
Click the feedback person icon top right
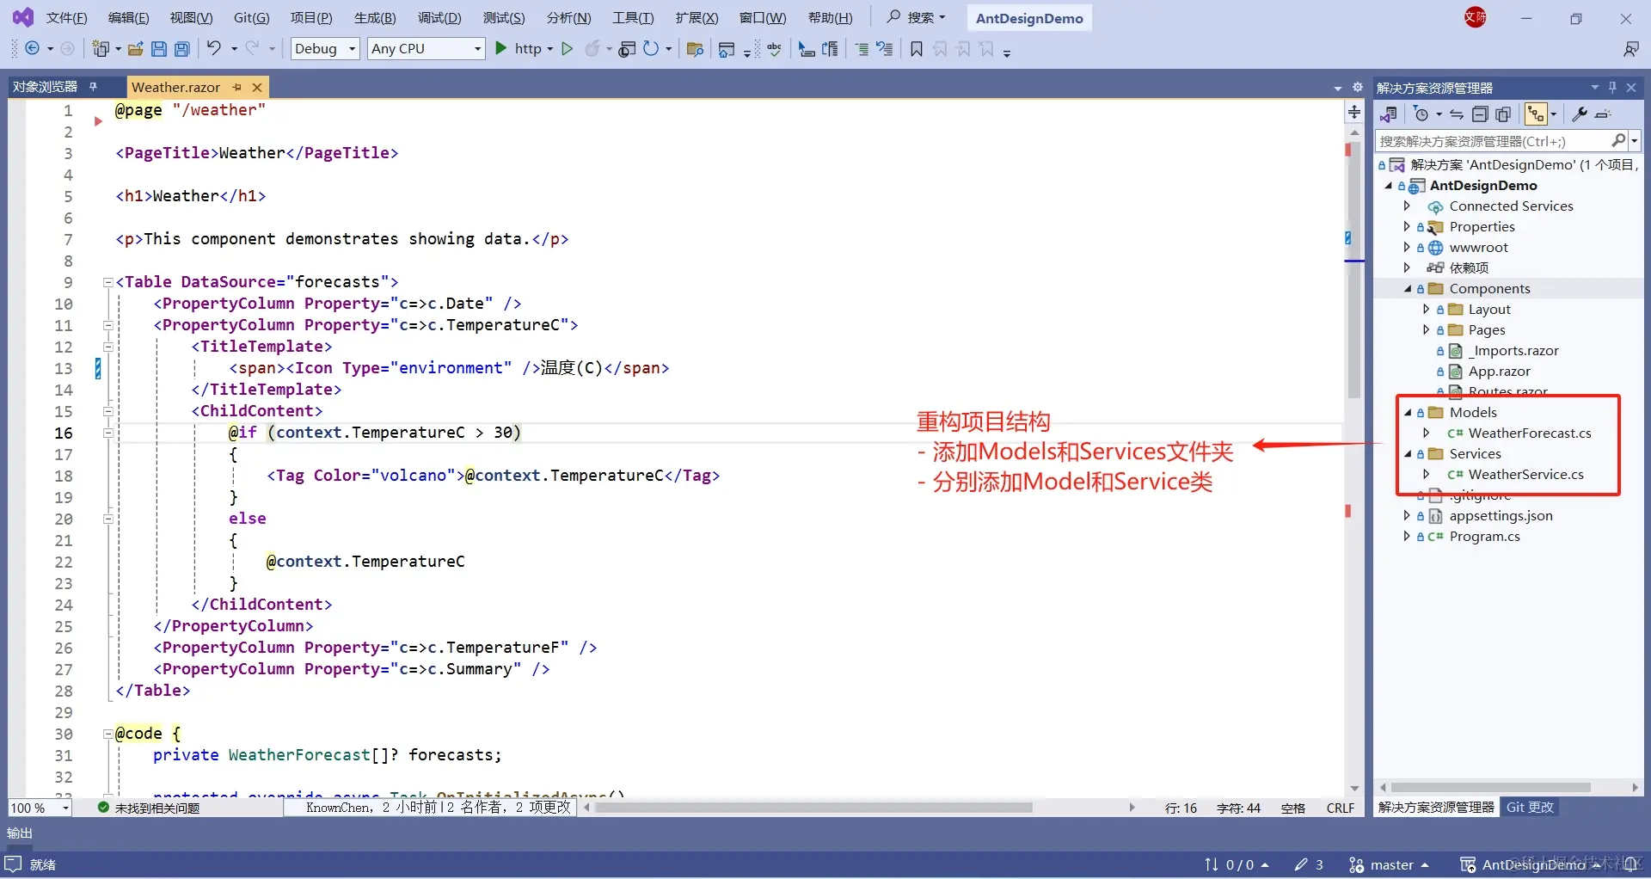click(x=1630, y=49)
